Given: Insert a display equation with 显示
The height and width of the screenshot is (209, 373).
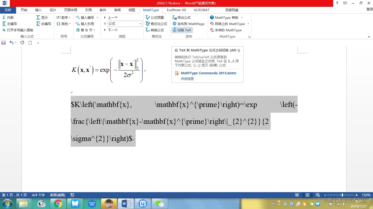Looking at the screenshot, I should [42, 17].
